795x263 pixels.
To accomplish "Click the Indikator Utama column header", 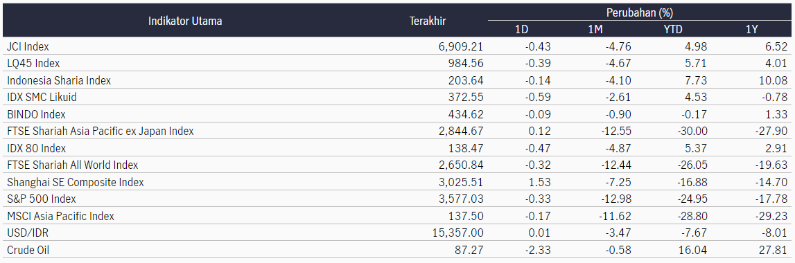I will pos(185,21).
